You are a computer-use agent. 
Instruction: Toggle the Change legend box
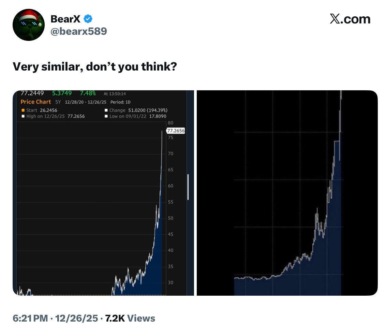(x=106, y=110)
